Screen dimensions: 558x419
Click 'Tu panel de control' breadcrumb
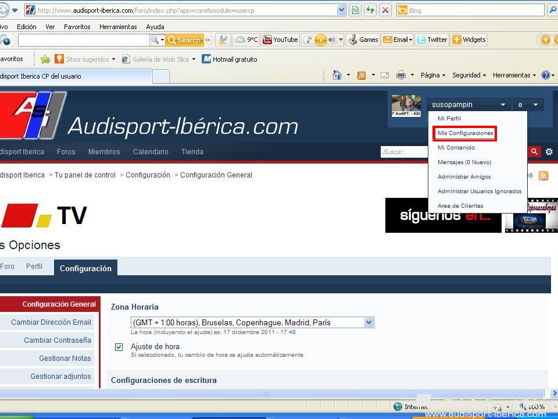pyautogui.click(x=85, y=175)
